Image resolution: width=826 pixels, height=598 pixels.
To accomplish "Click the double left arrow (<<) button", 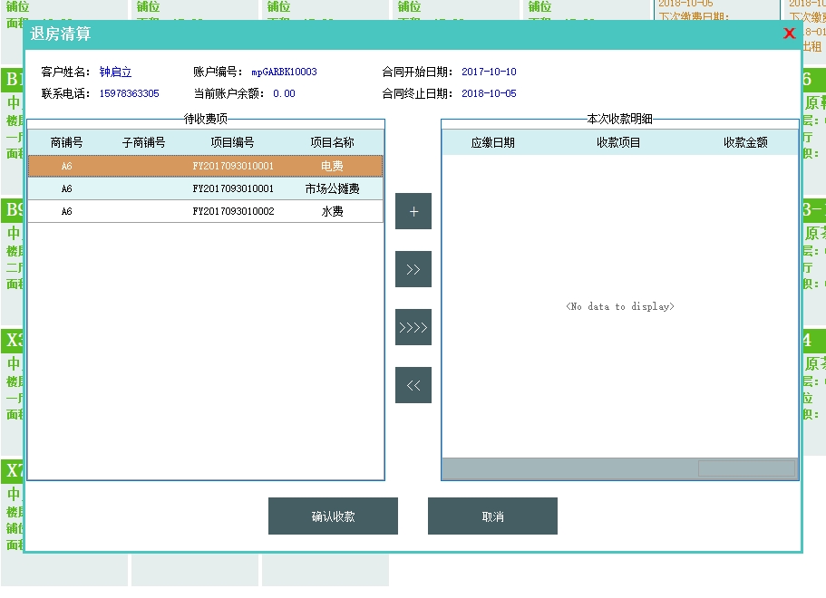I will click(x=413, y=385).
